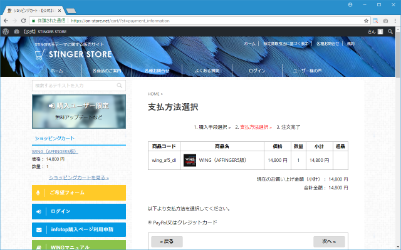This screenshot has height=250, width=401.
Task: Open ホーム in main navigation
Action: pyautogui.click(x=57, y=71)
